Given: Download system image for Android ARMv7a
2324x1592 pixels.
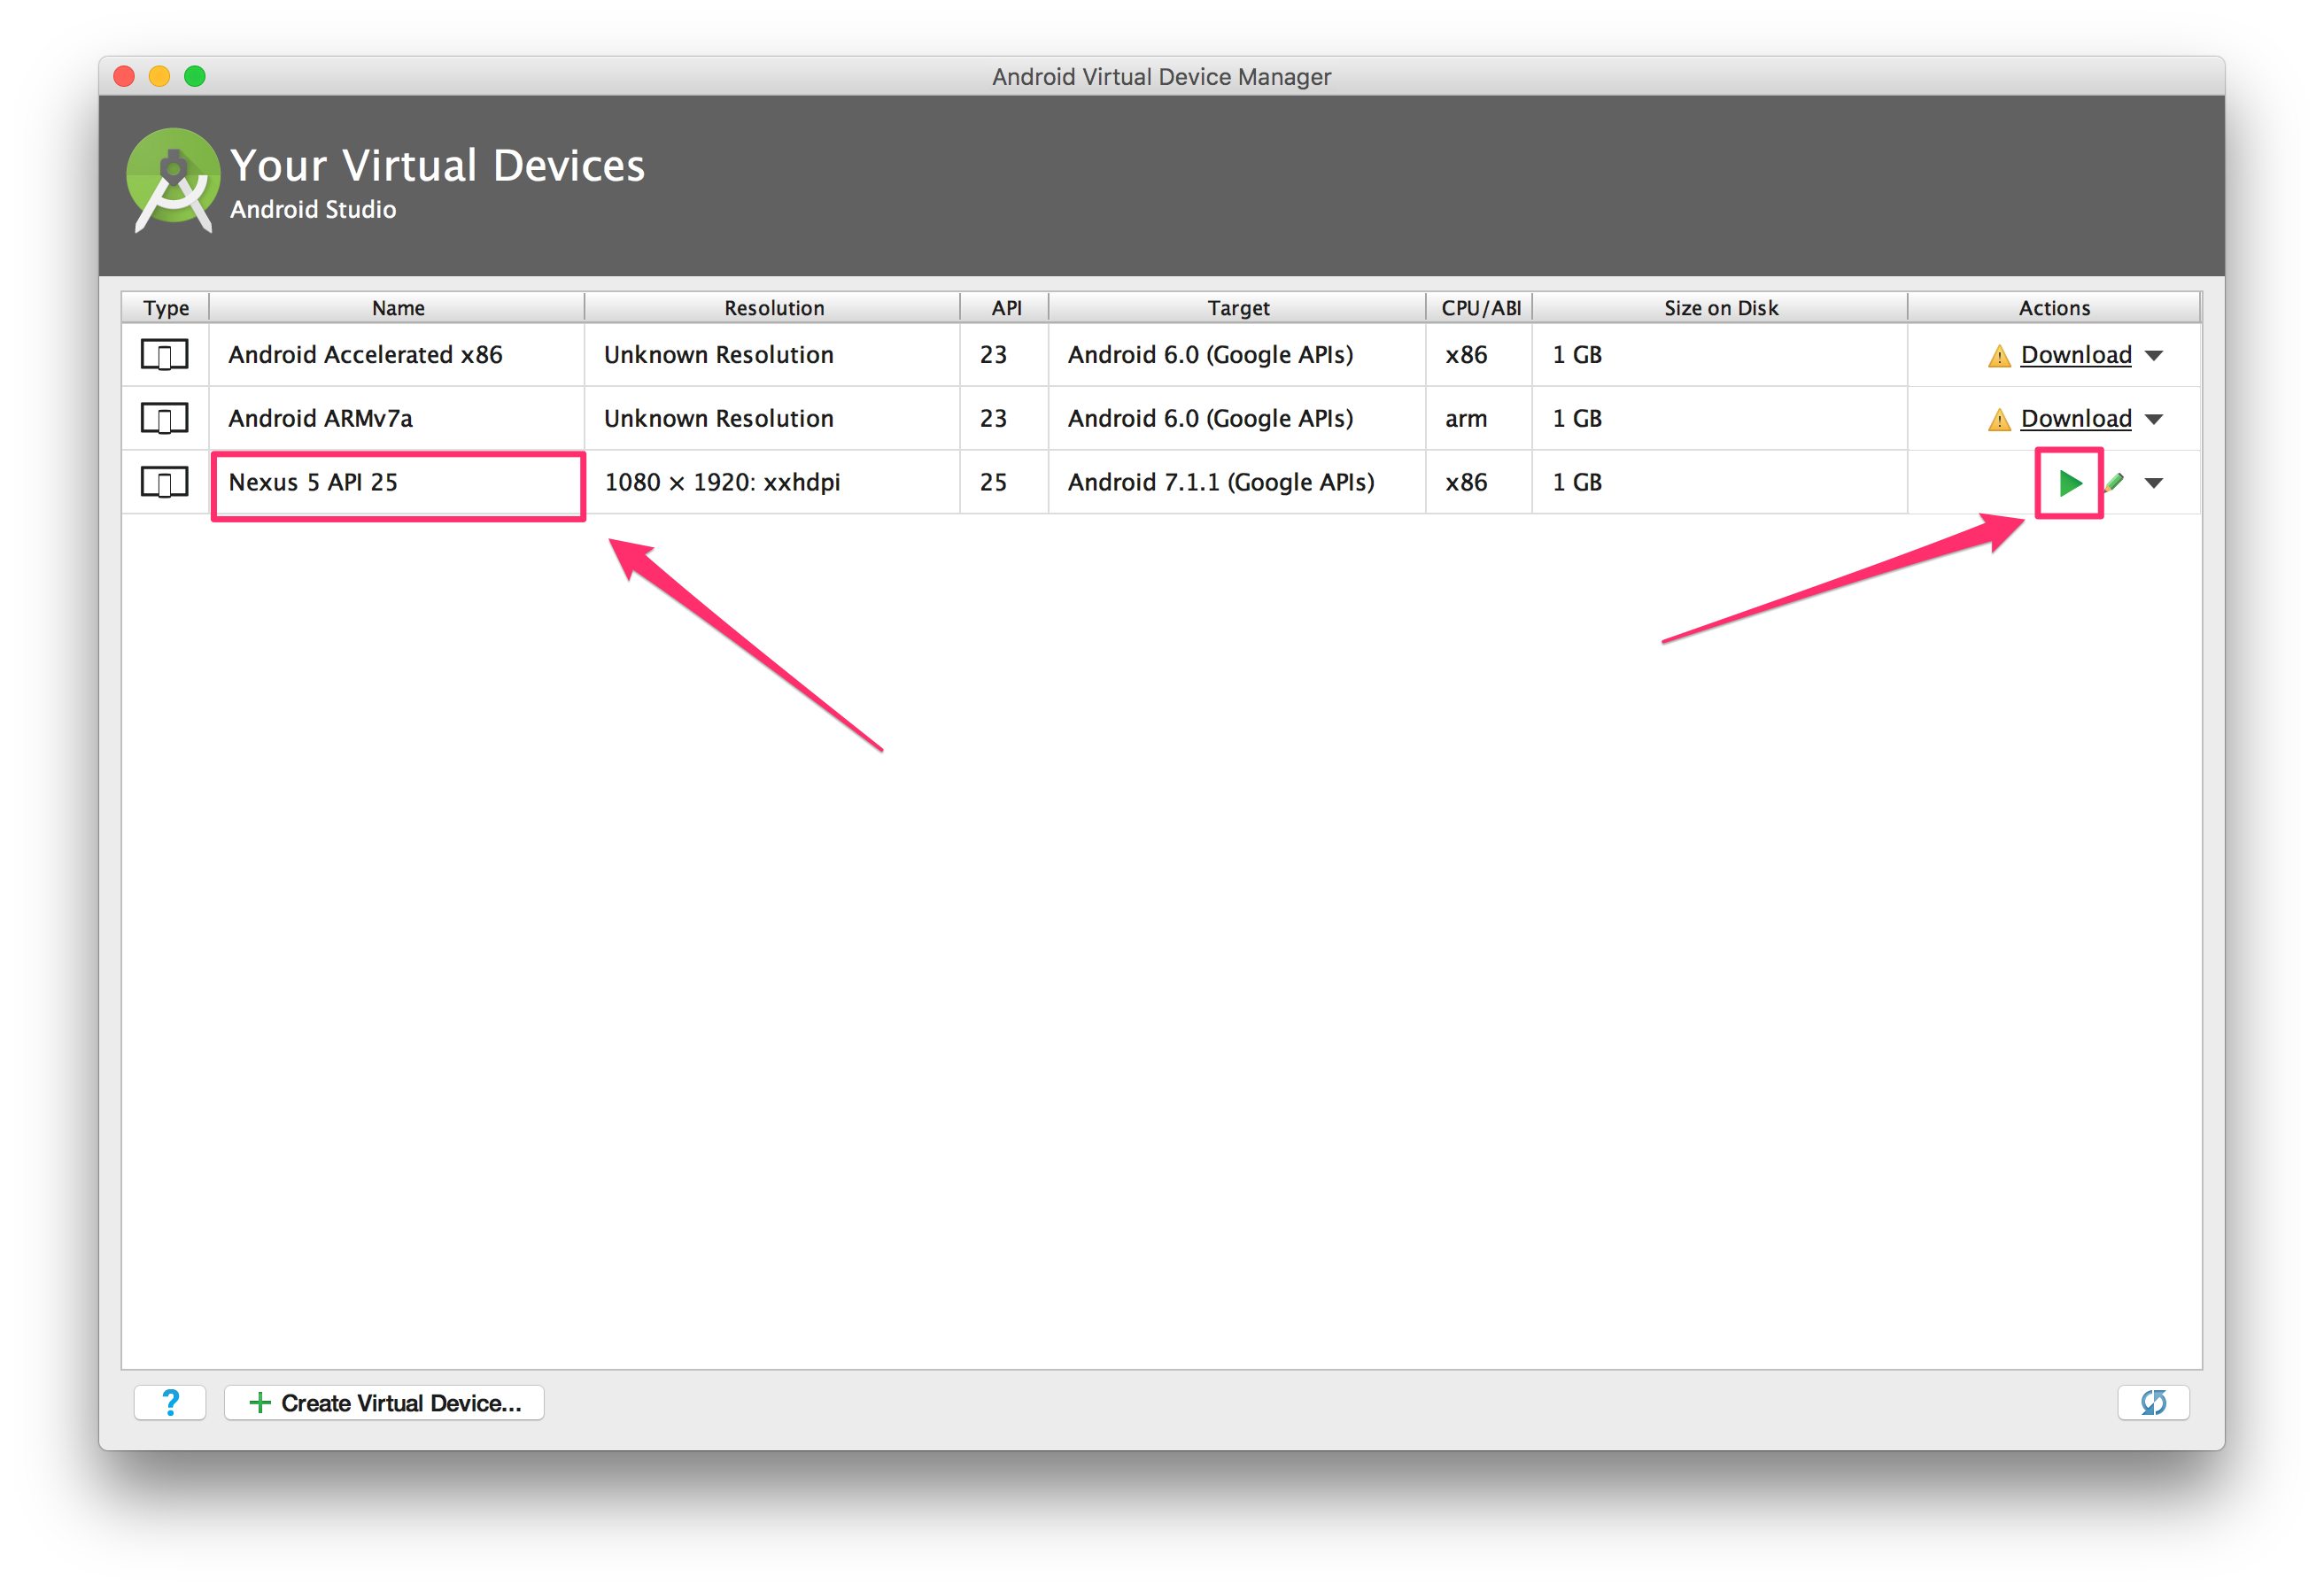Looking at the screenshot, I should (x=2075, y=419).
